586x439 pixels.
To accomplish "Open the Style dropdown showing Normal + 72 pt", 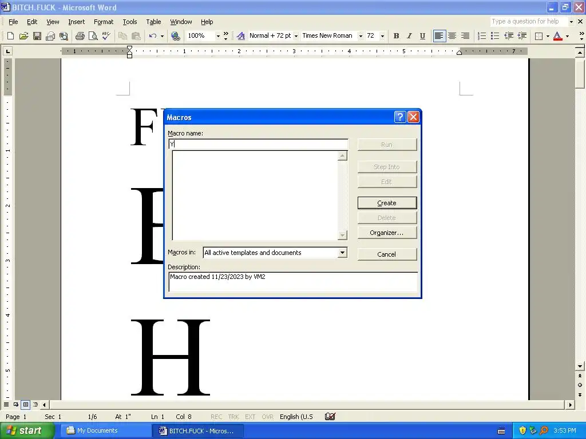I will [296, 36].
